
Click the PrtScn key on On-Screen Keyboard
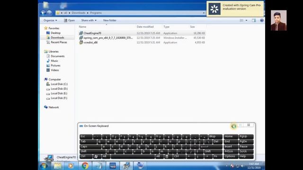point(231,152)
